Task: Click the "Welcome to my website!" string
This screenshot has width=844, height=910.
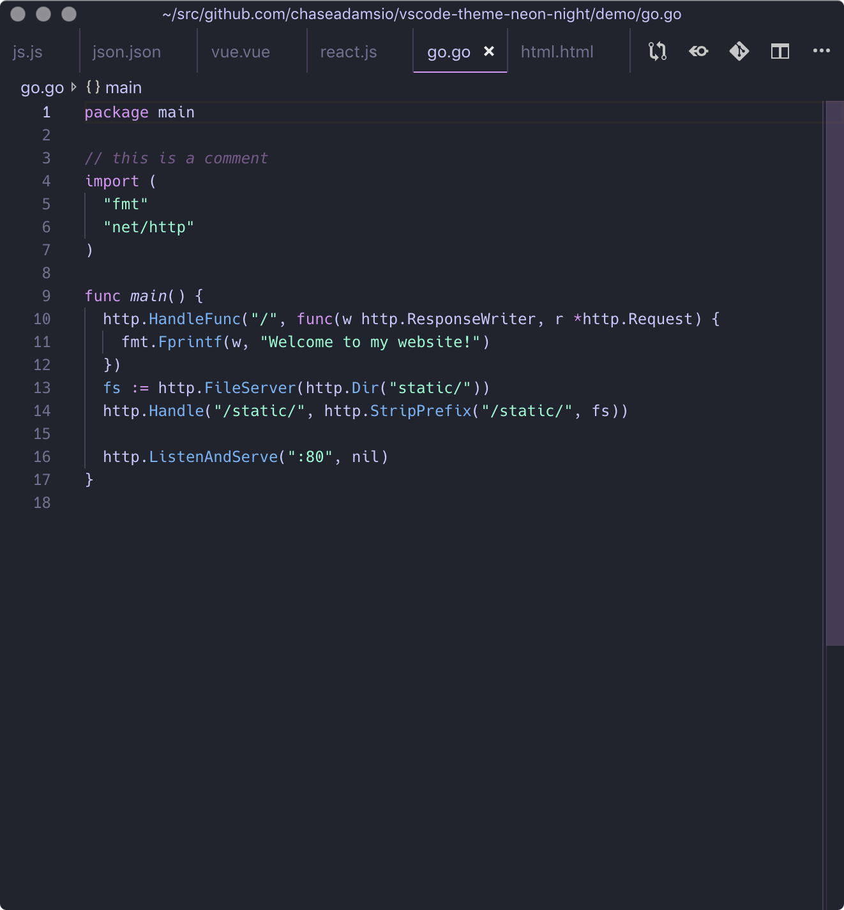Action: pos(370,342)
